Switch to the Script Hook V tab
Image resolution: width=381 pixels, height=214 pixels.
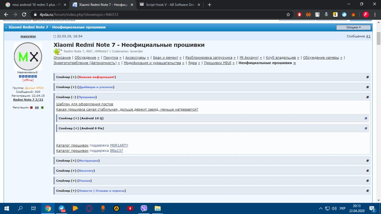(170, 5)
